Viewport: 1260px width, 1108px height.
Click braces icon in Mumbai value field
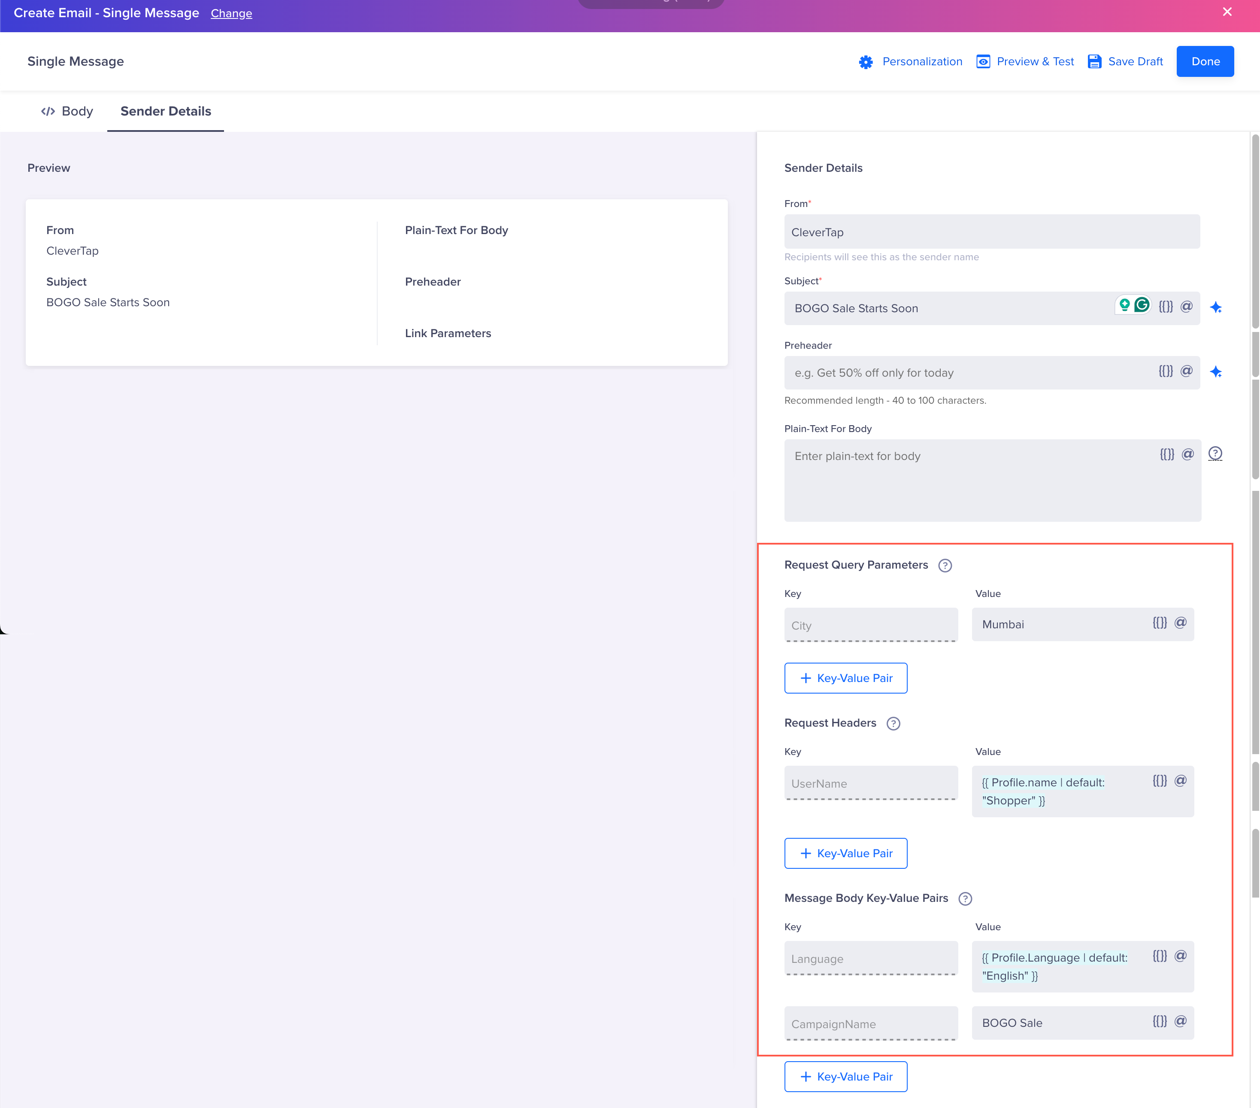(1160, 622)
